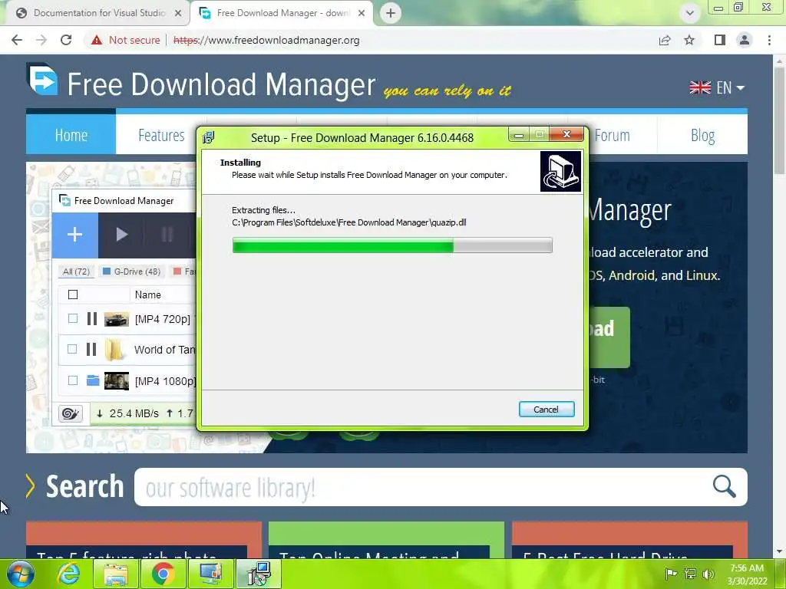Click the browser back arrow

pyautogui.click(x=17, y=40)
